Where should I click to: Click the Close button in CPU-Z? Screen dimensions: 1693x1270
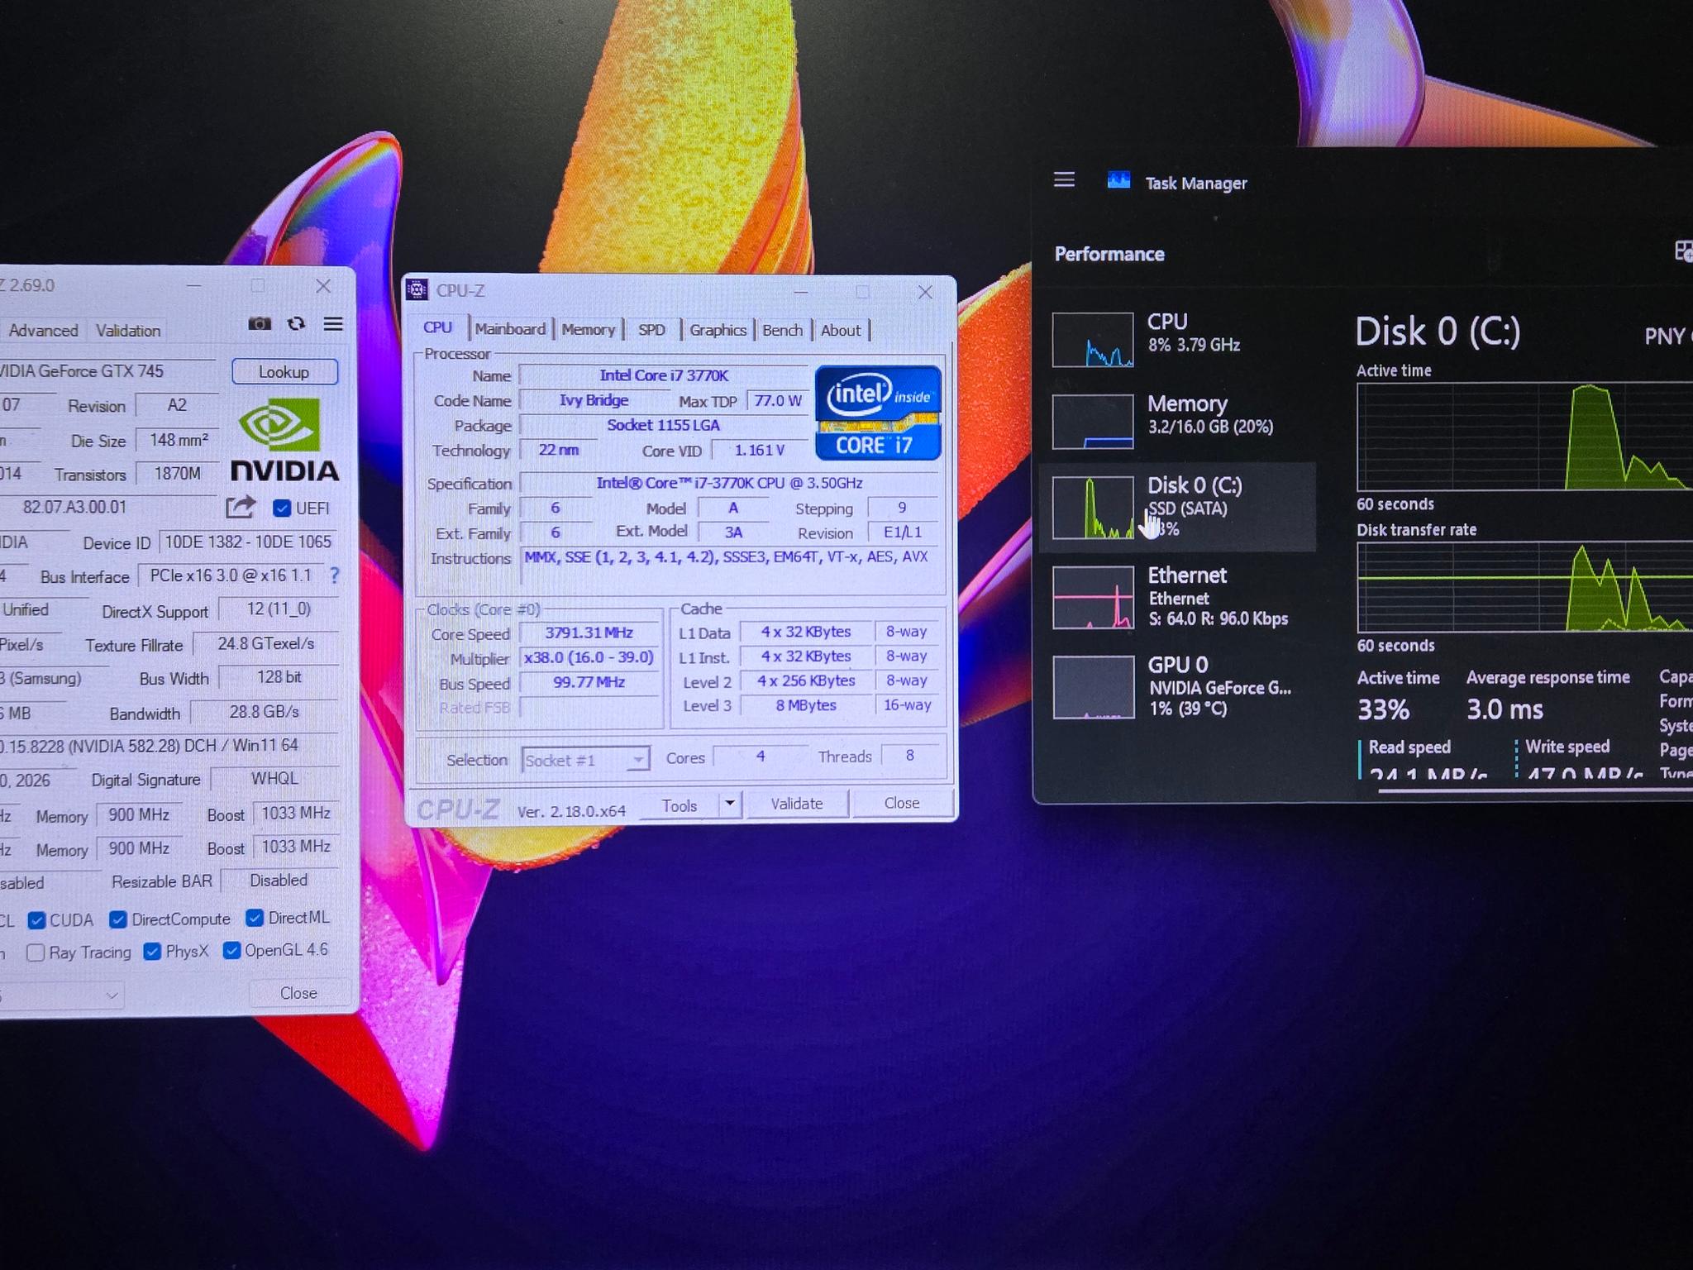(x=901, y=803)
